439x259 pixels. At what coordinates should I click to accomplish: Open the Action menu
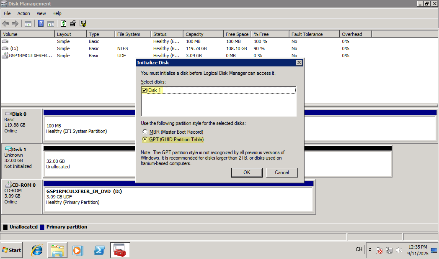[23, 13]
